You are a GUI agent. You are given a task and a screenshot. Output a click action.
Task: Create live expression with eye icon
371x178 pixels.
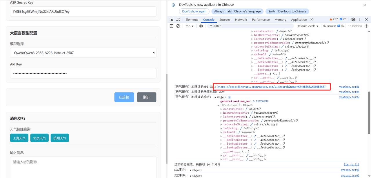[201, 26]
